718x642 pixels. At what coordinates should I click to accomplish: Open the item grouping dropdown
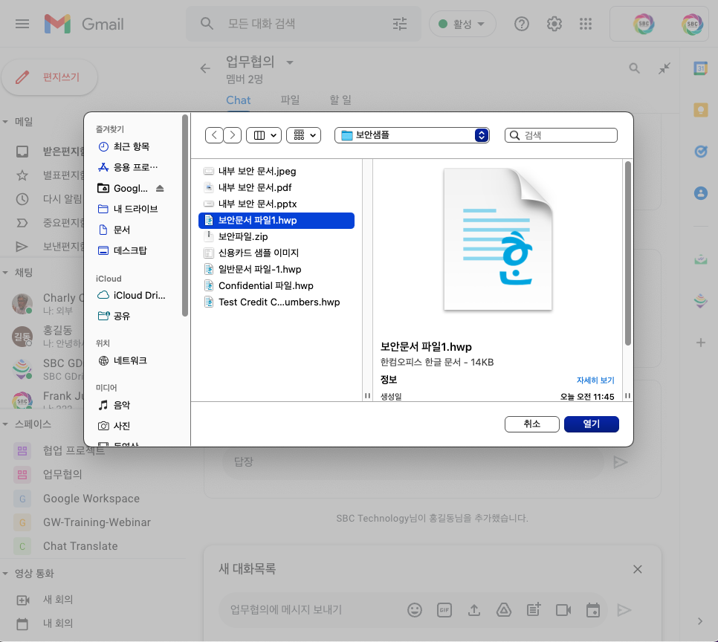(303, 135)
